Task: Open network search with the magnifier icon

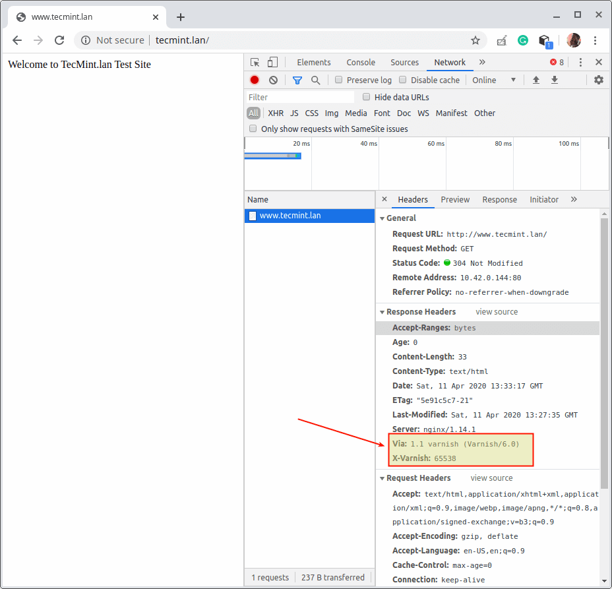Action: tap(315, 80)
